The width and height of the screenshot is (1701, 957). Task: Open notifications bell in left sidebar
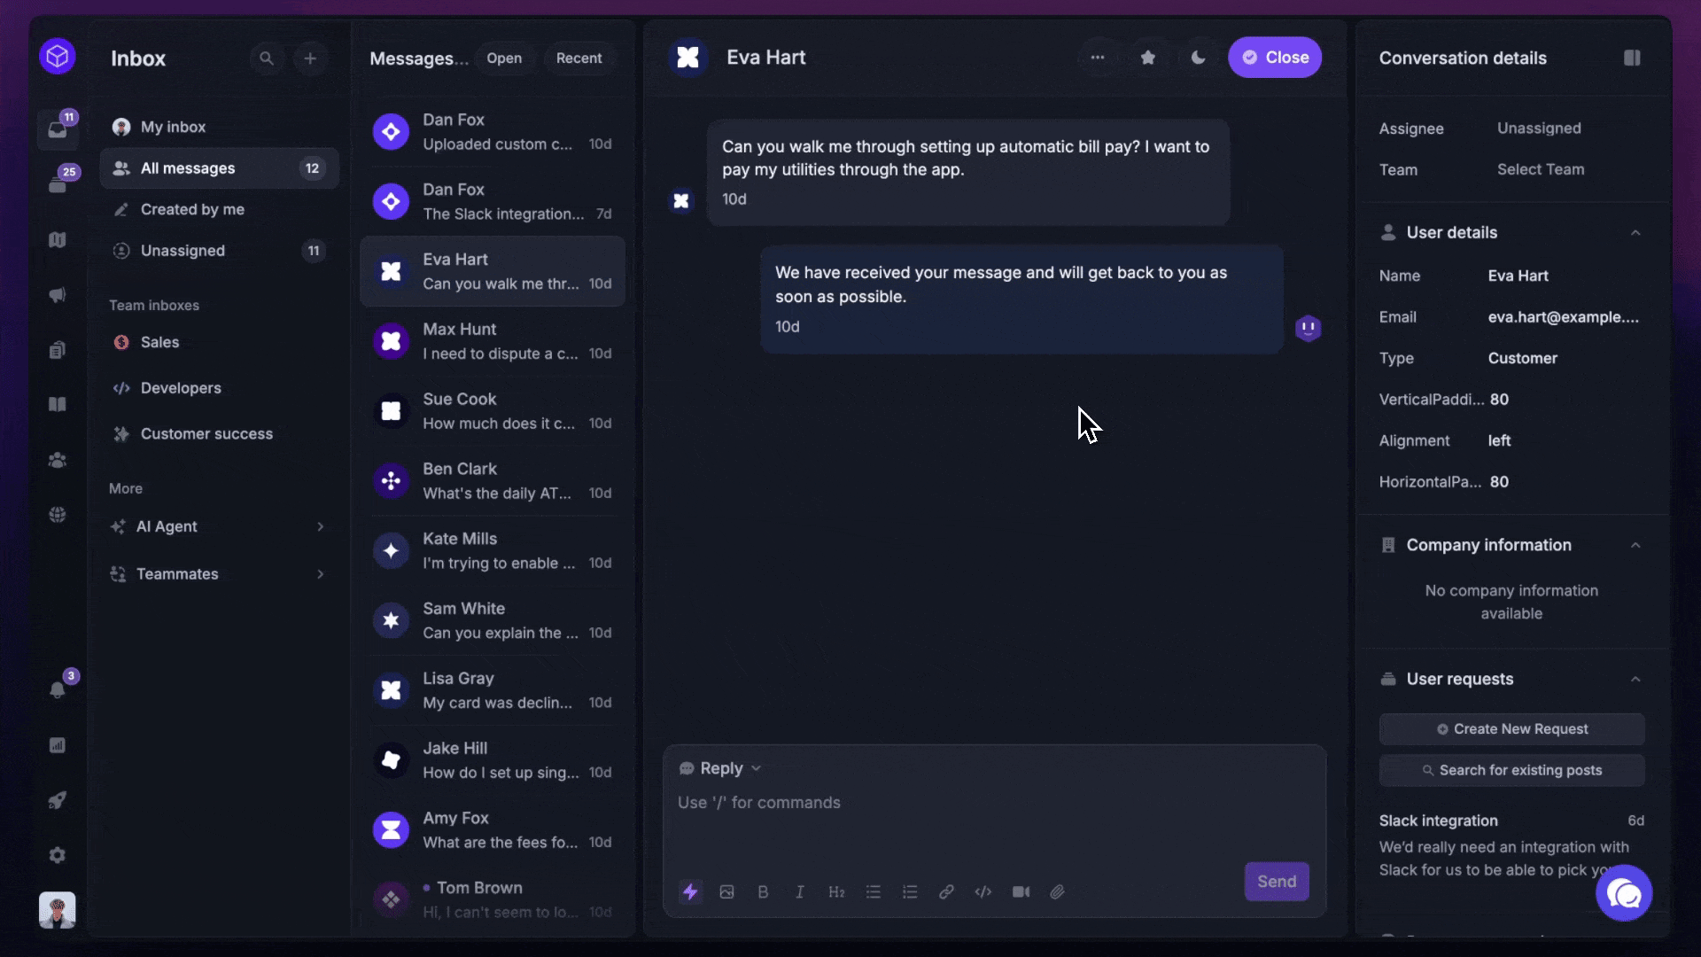pos(58,689)
